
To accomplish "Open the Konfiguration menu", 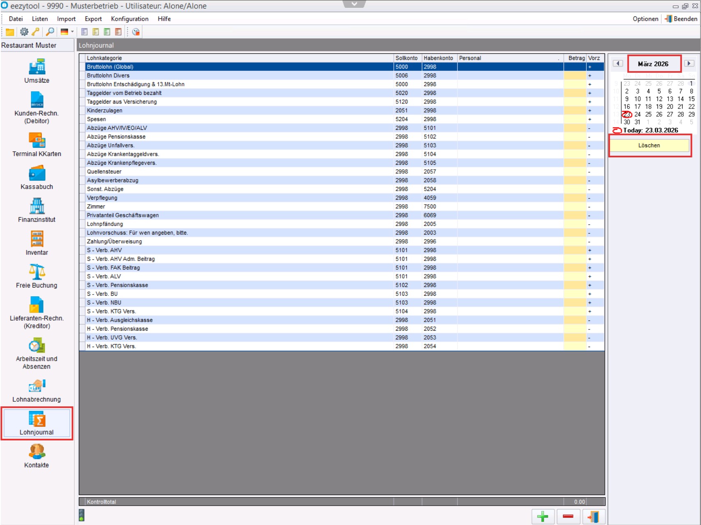I will (x=129, y=19).
